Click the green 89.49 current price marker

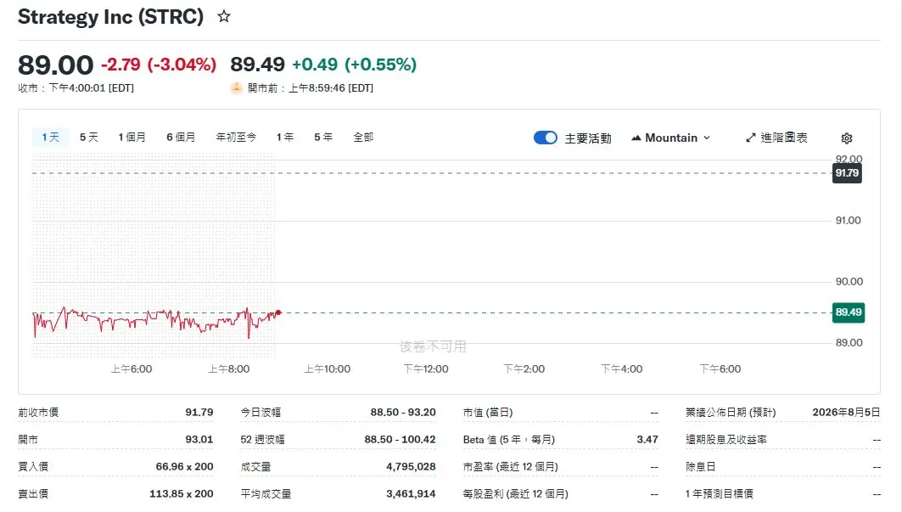[x=848, y=312]
